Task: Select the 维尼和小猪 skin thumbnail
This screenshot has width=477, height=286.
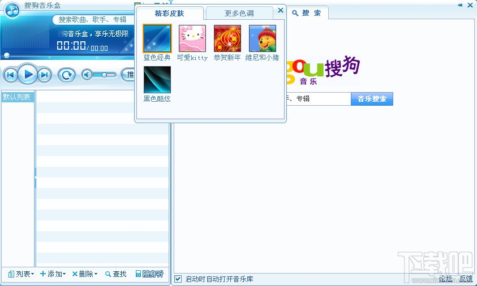Action: [x=262, y=38]
